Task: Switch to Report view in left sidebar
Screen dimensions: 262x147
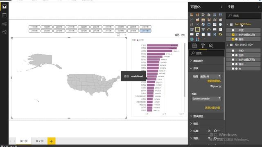Action: (x=5, y=7)
